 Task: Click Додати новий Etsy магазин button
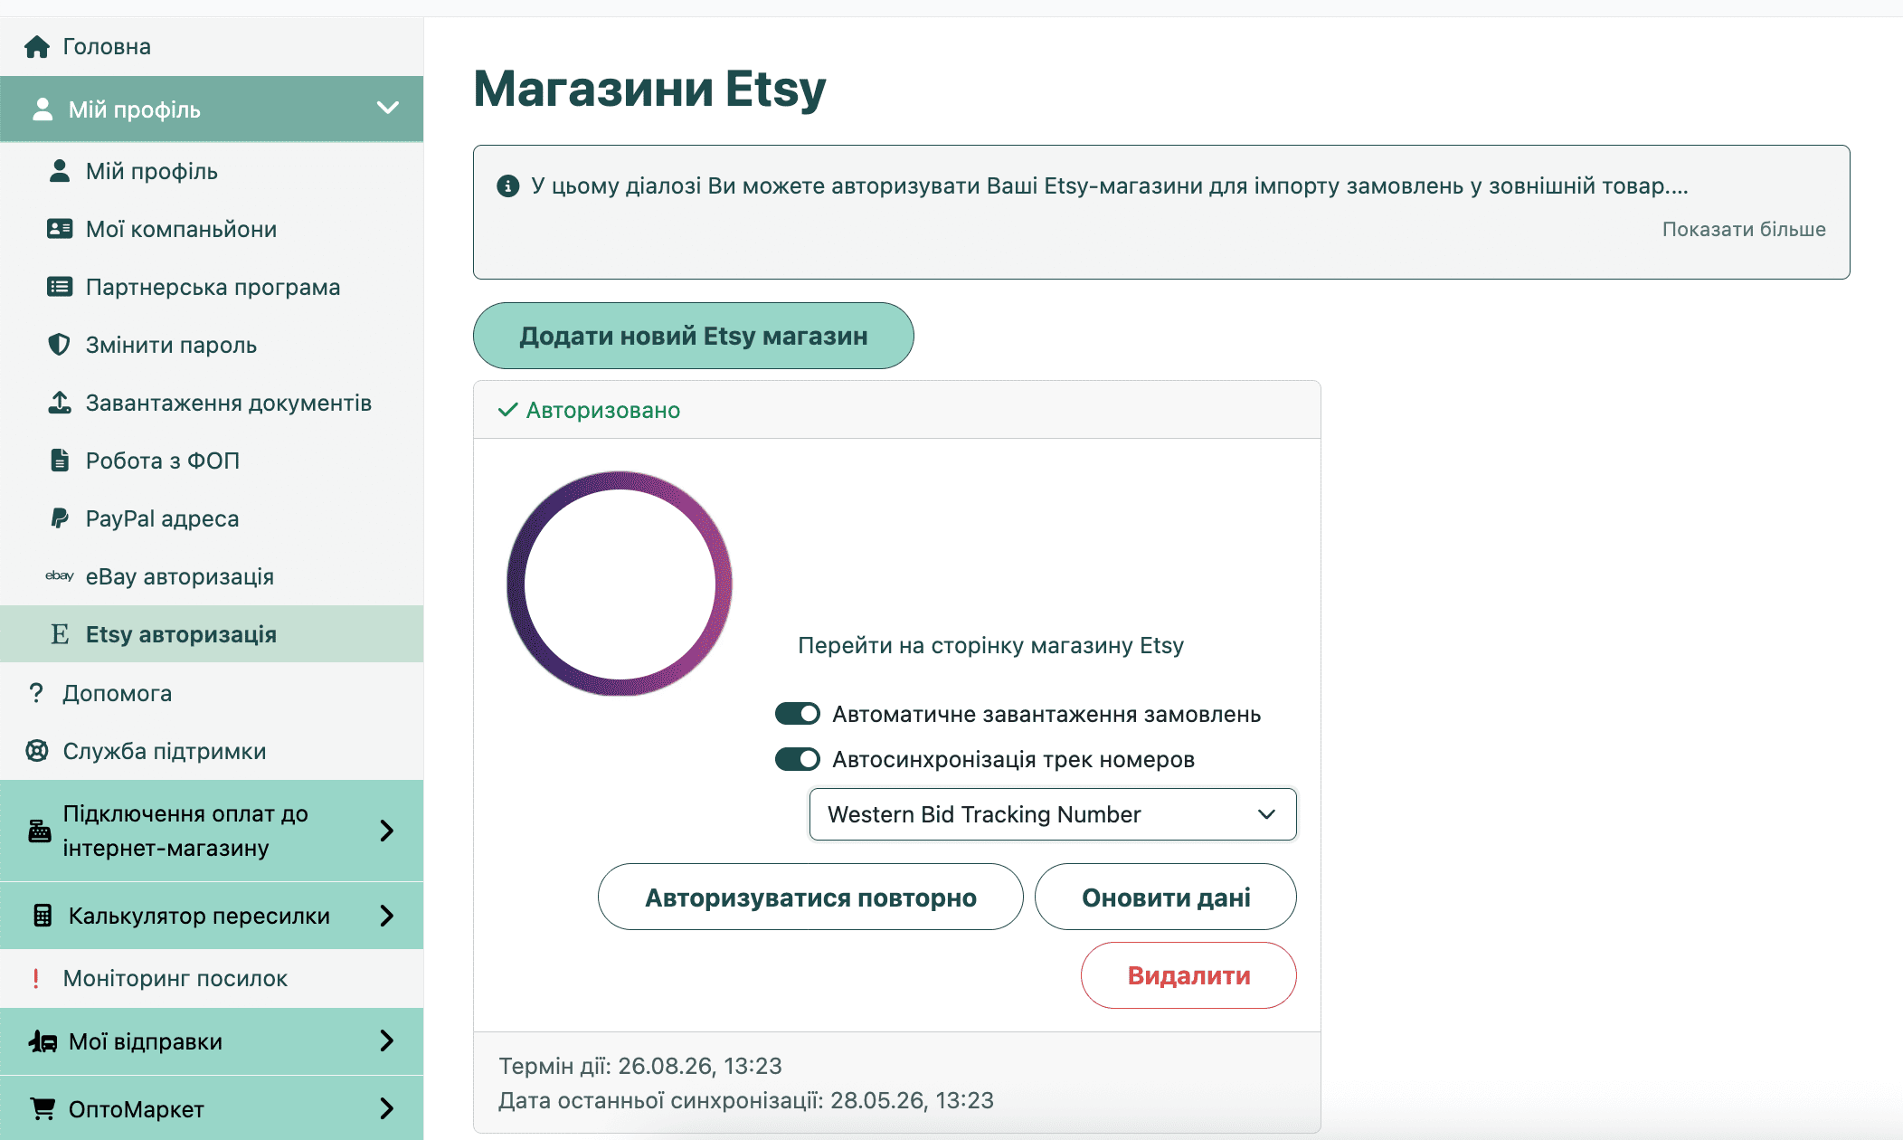pos(693,336)
